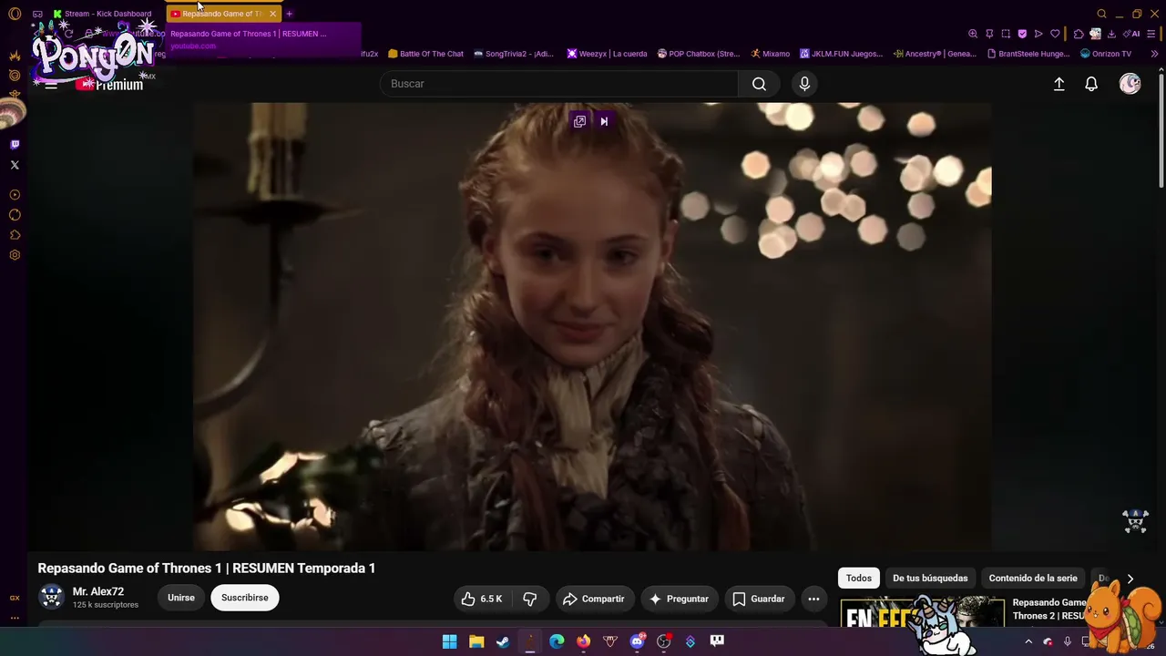Image resolution: width=1166 pixels, height=656 pixels.
Task: Select the Contenido de la serie chip
Action: click(1033, 578)
